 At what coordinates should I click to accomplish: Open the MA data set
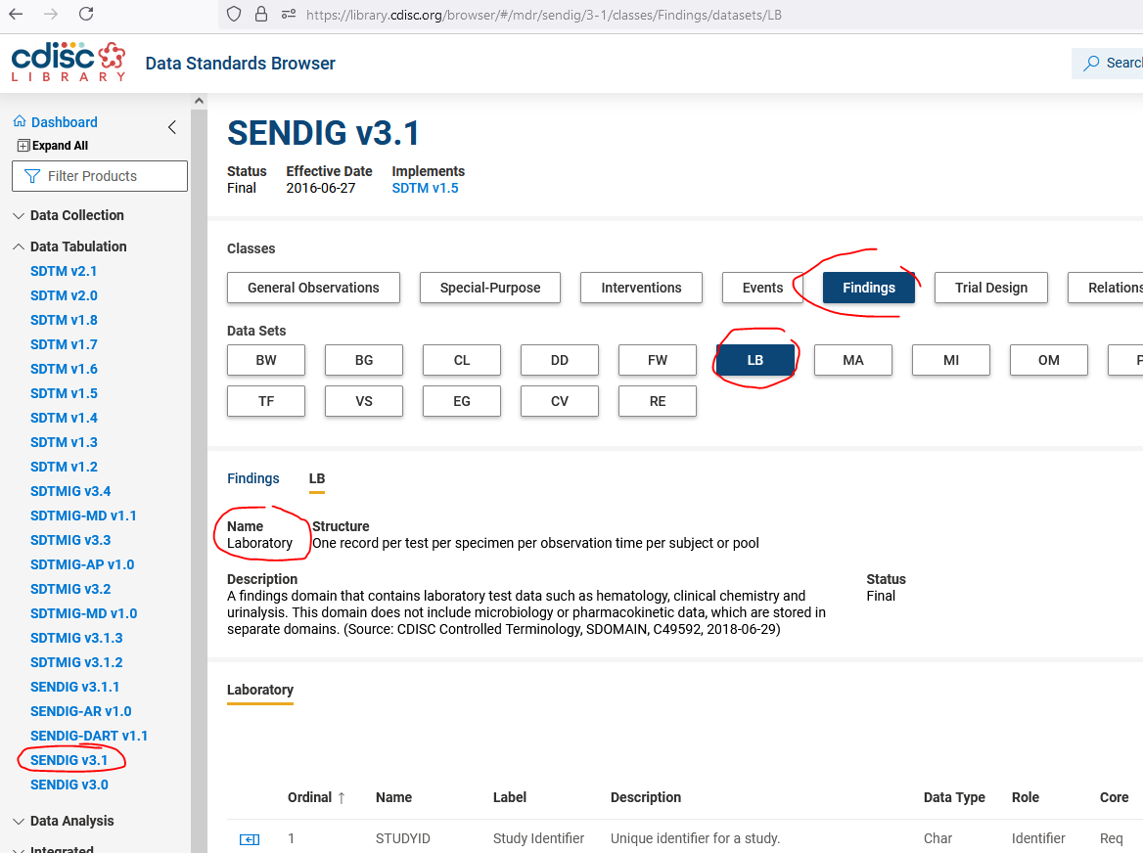pos(853,360)
